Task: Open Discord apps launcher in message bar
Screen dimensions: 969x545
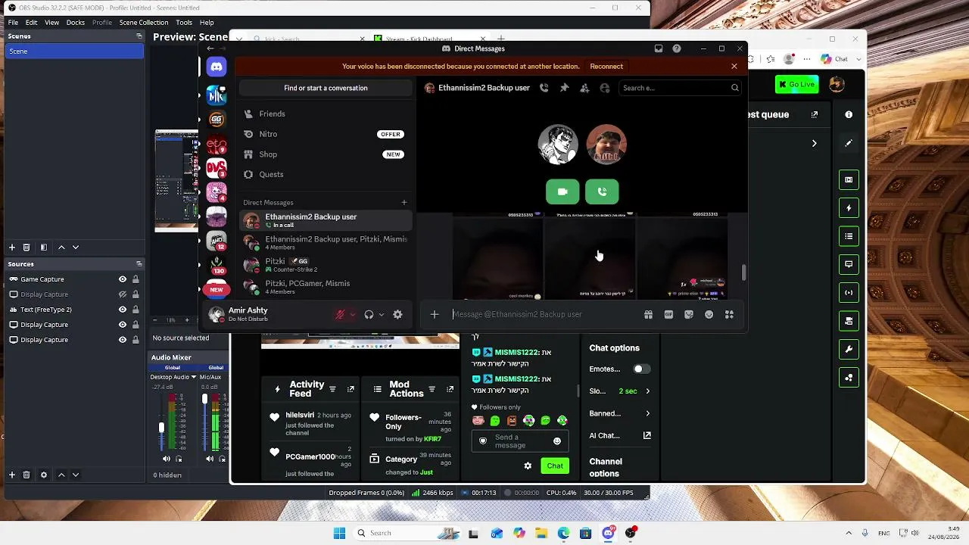Action: 730,314
